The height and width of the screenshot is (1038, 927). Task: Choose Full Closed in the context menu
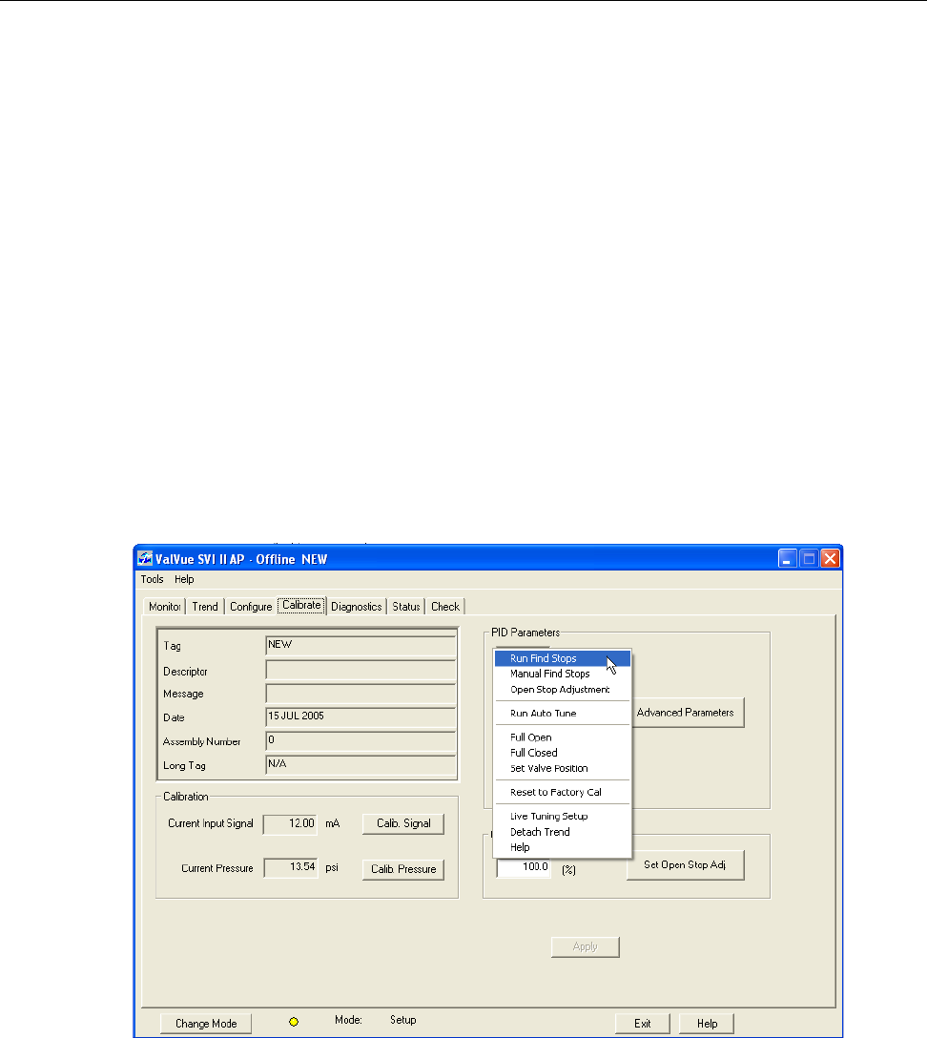pyautogui.click(x=563, y=753)
